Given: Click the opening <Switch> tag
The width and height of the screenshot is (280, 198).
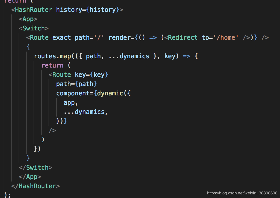Looking at the screenshot, I should (34, 28).
